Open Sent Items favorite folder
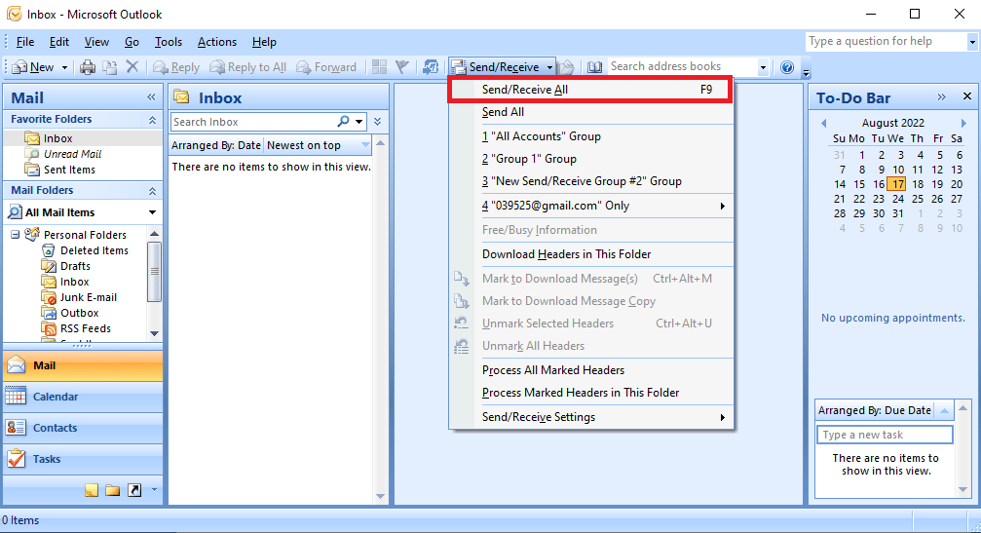Viewport: 981px width, 533px height. (x=69, y=170)
